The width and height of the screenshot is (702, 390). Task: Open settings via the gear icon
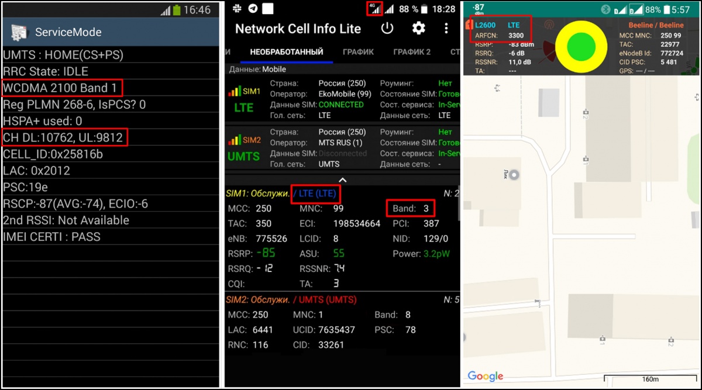(x=418, y=28)
